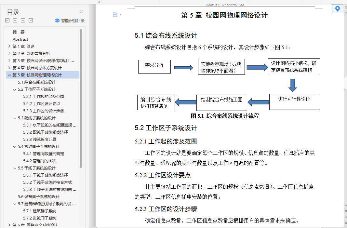Go to 5.4.1 管理间数量的确定
Screen dimensions: 347x228
(44, 154)
